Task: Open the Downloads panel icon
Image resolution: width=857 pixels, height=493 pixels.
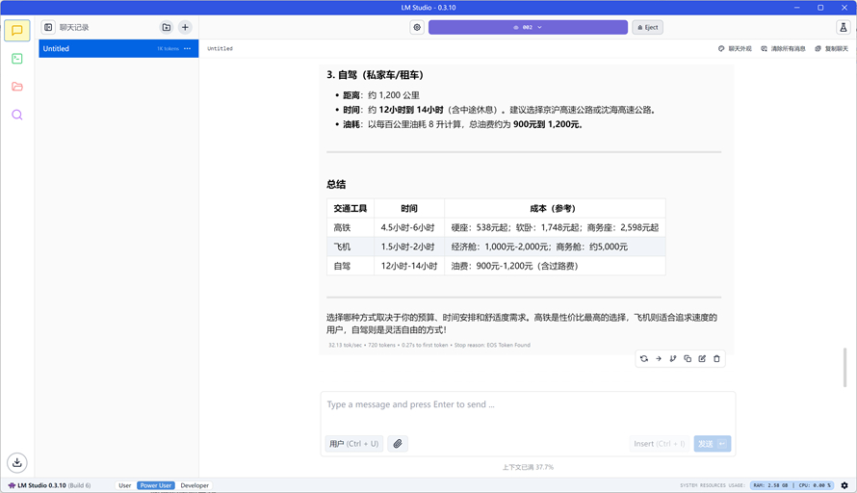Action: pyautogui.click(x=17, y=462)
